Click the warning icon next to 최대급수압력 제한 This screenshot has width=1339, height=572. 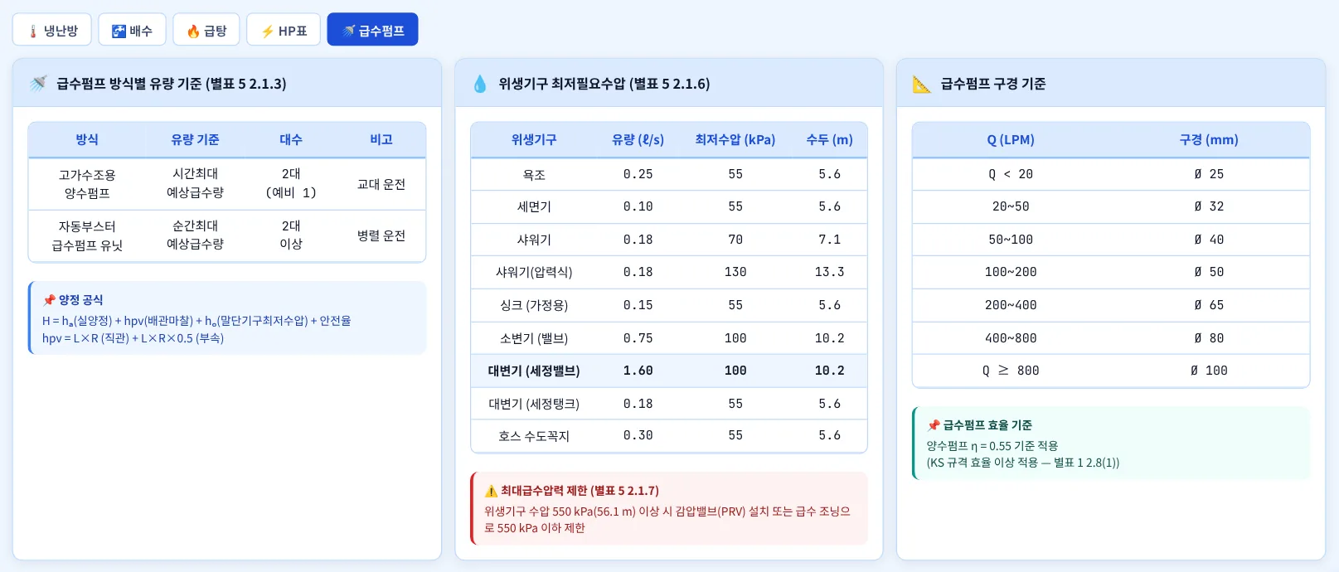[x=491, y=491]
